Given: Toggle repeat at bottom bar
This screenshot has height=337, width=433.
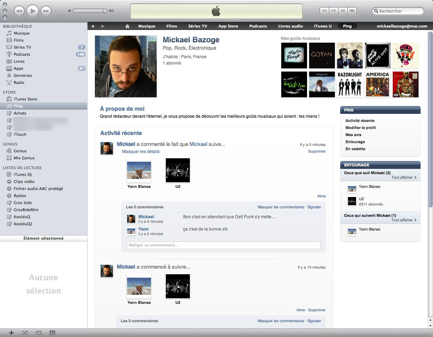Looking at the screenshot, I should pos(38,333).
